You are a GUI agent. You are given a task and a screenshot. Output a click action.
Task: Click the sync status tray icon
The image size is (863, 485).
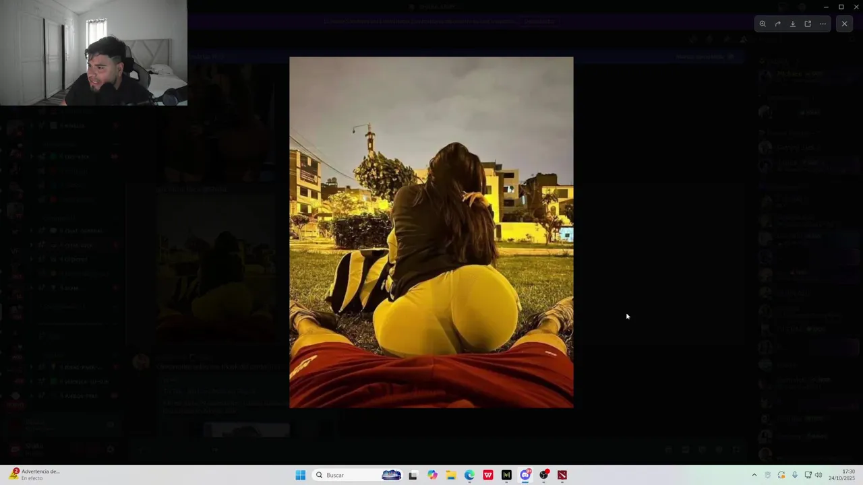coord(781,475)
